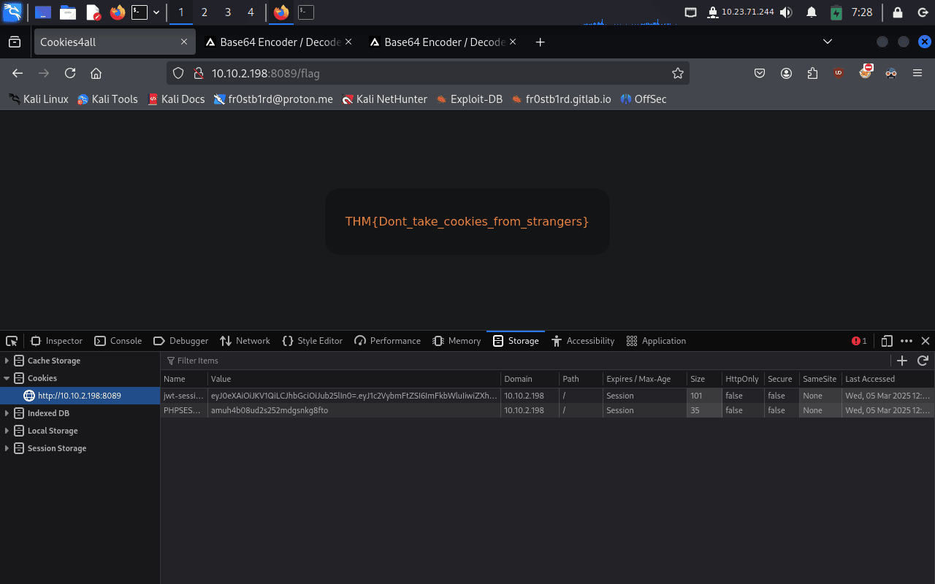Image resolution: width=935 pixels, height=584 pixels.
Task: Click the refresh storage items icon
Action: 923,361
